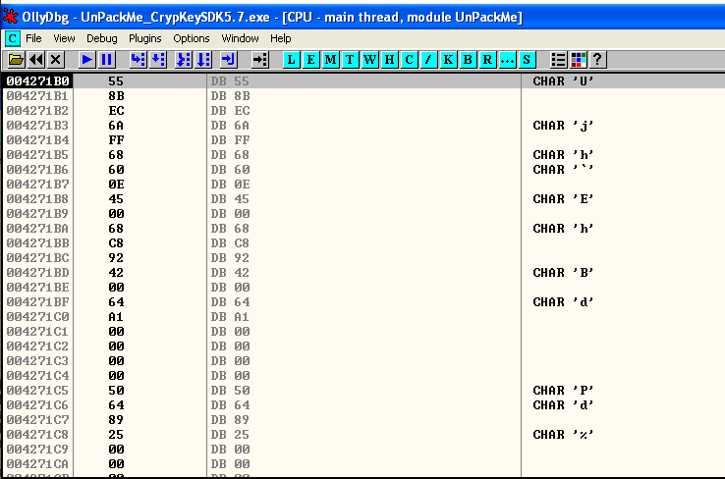Click the Step Over toolbar icon
This screenshot has width=725, height=479.
(x=157, y=60)
